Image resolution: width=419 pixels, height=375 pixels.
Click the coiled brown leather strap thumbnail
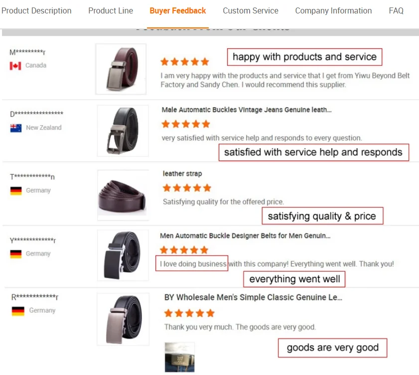tap(123, 195)
